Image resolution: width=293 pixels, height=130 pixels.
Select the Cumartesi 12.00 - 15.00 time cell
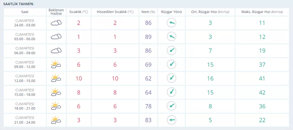point(25,78)
